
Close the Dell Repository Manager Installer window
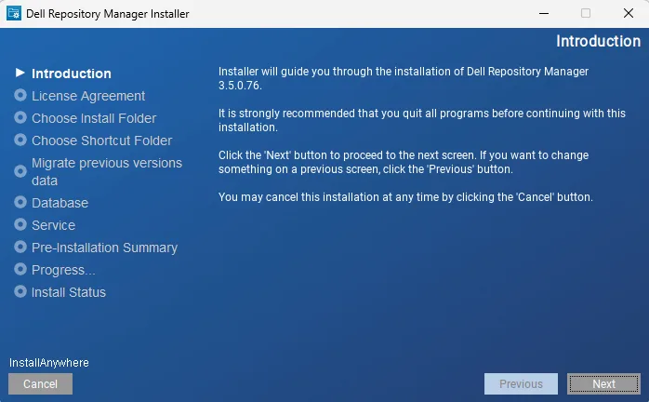(x=628, y=13)
